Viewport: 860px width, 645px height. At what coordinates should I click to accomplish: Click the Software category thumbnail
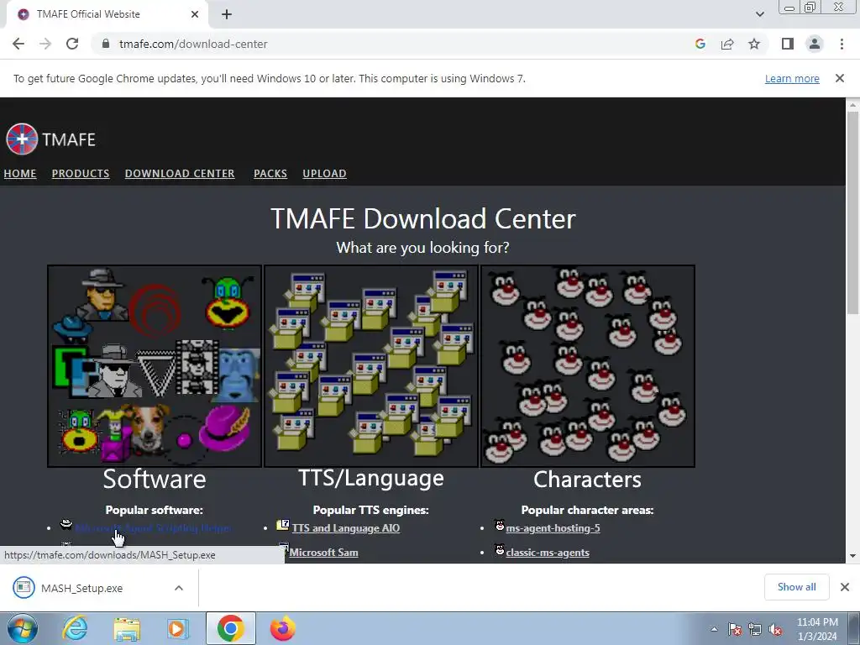click(x=155, y=366)
